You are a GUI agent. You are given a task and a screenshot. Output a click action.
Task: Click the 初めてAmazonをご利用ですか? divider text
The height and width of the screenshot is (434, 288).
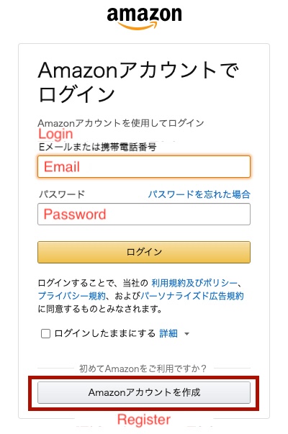pyautogui.click(x=143, y=369)
